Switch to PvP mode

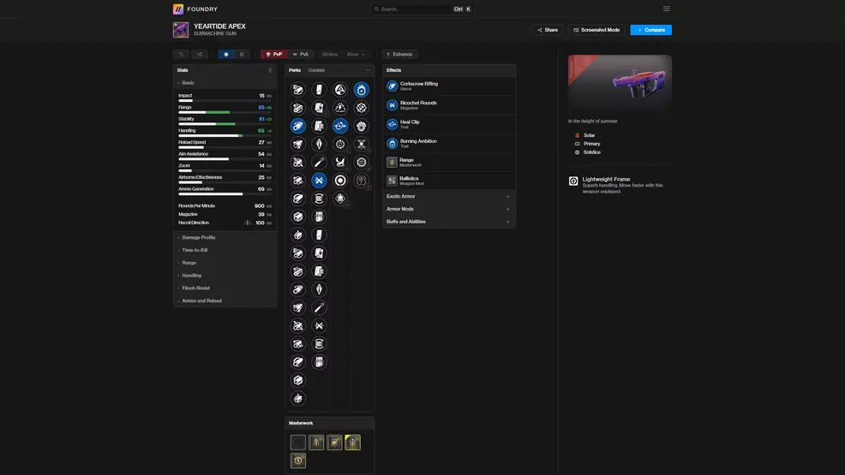pos(273,54)
